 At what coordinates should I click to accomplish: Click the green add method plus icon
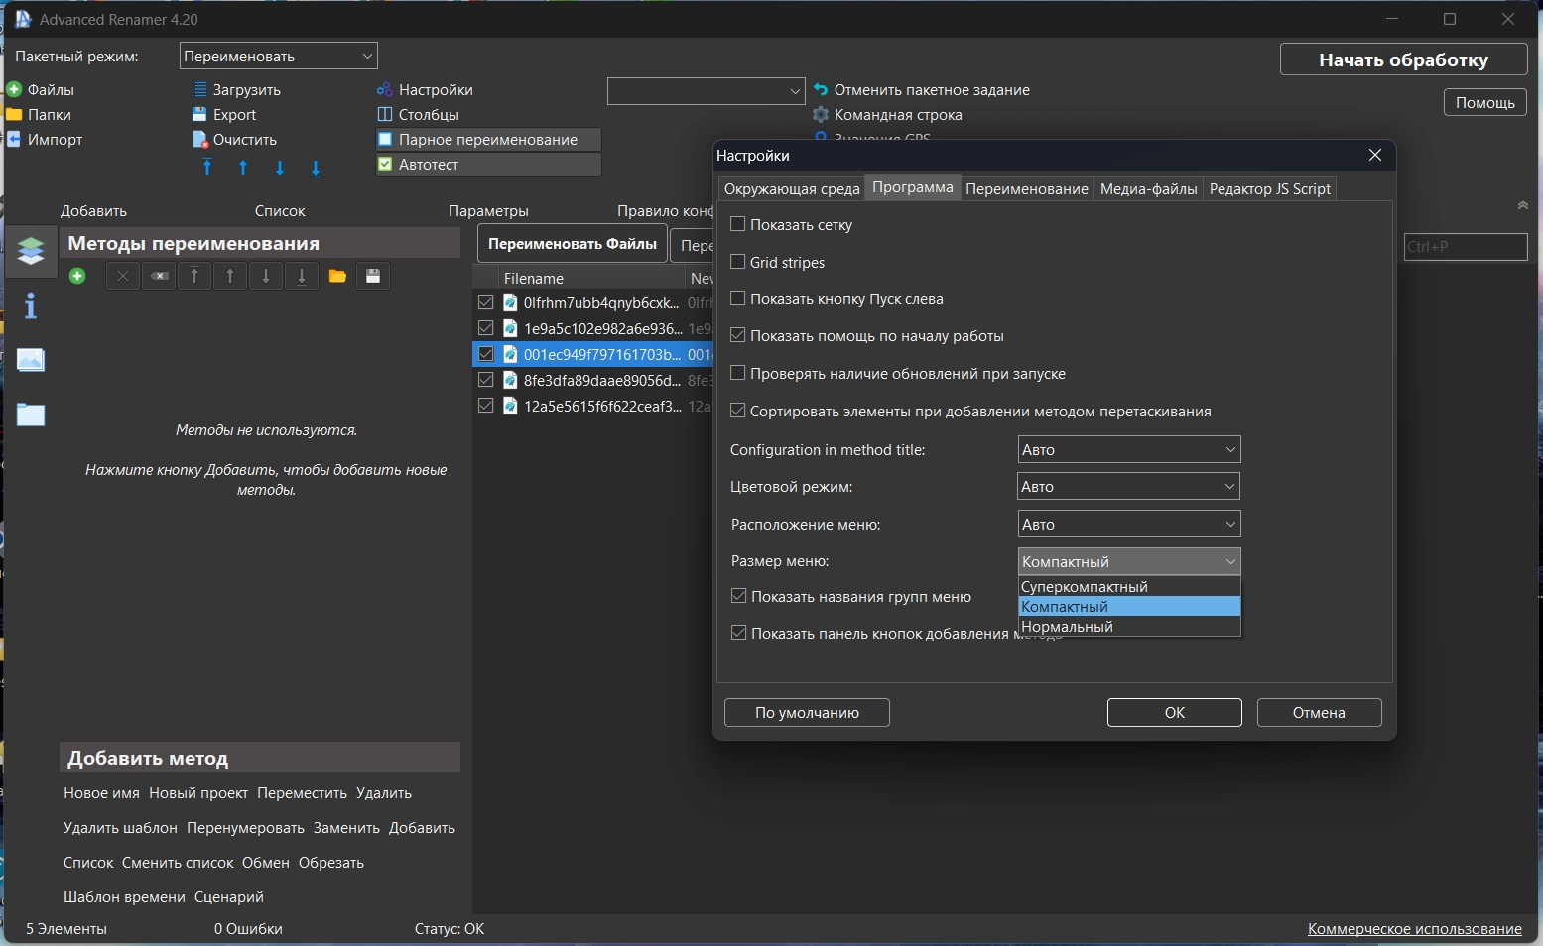[77, 276]
